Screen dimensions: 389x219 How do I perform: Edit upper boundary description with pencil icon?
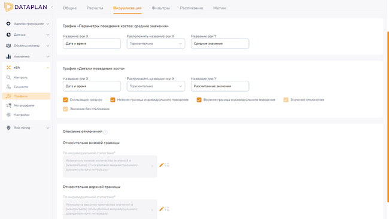[161, 209]
